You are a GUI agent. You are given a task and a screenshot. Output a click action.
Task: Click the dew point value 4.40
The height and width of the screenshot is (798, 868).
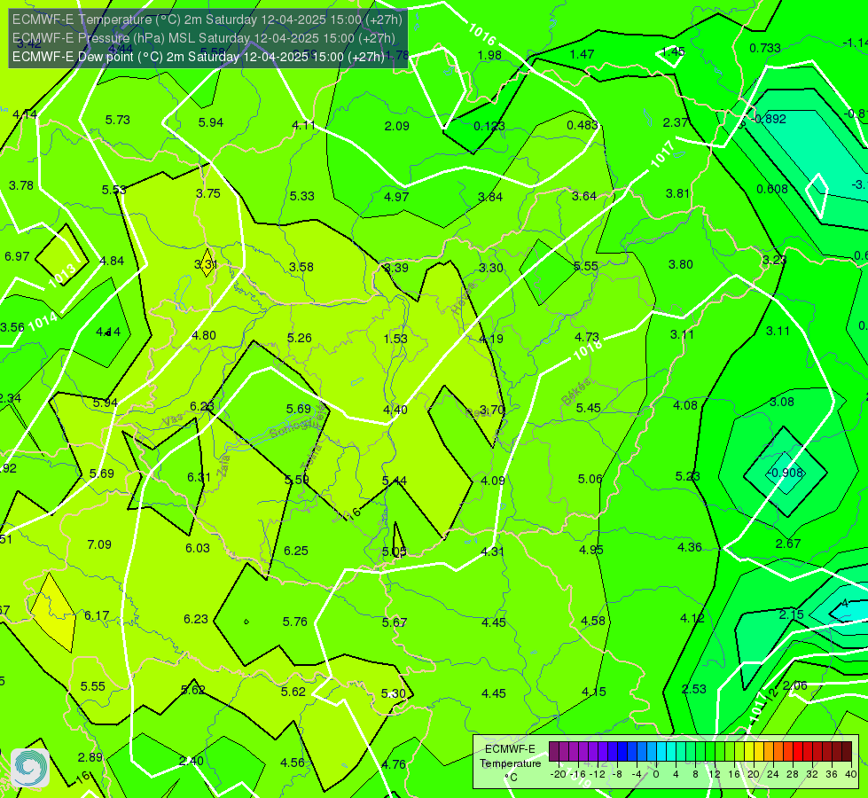pos(395,410)
